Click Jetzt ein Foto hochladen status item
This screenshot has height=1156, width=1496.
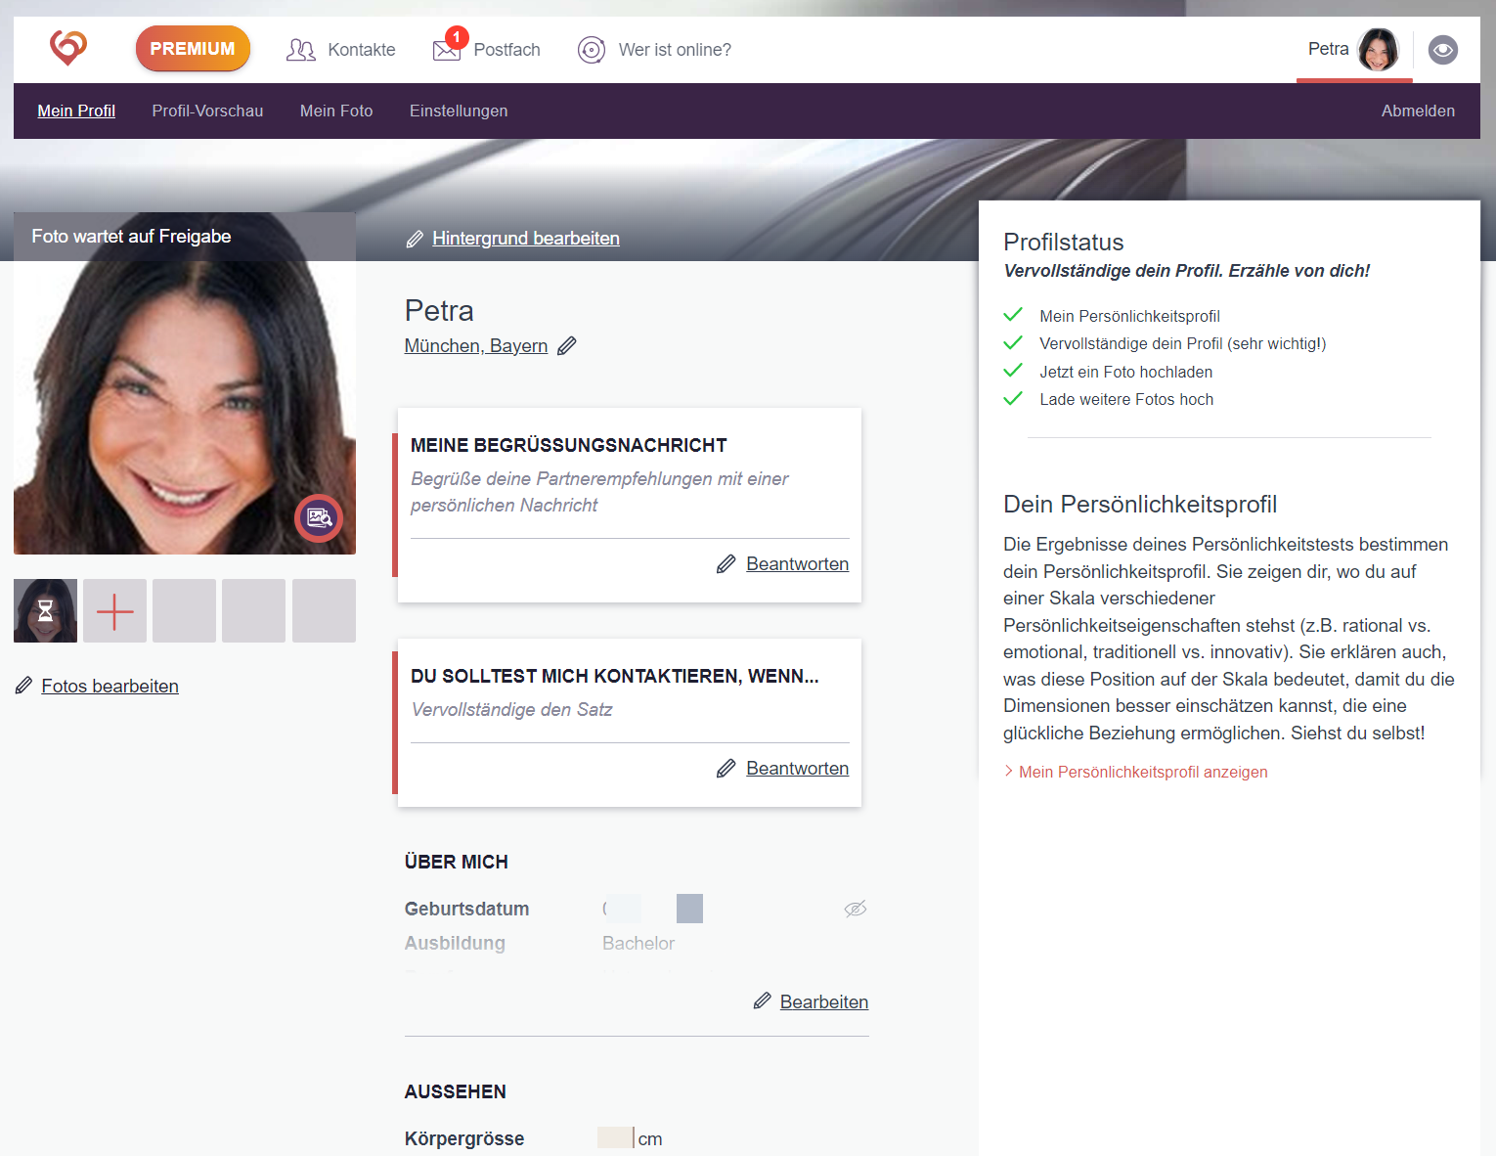tap(1125, 372)
